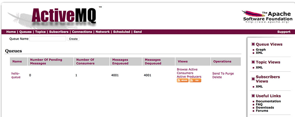Open Documentation under Useful Links

[268, 101]
